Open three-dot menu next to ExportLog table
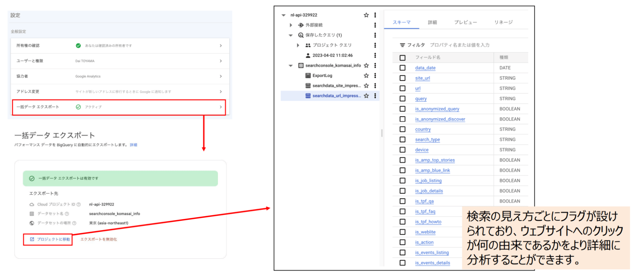 point(375,76)
